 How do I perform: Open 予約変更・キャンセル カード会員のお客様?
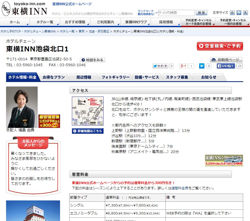(x=198, y=22)
